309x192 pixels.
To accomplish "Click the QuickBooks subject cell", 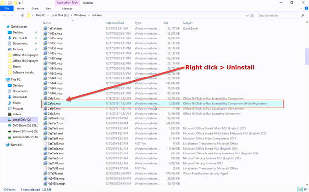I will click(x=190, y=29).
